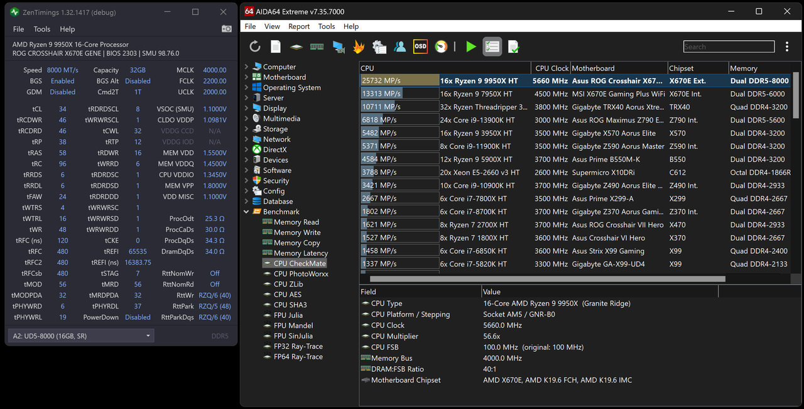Open the A2: UD5-8000 module dropdown
This screenshot has height=409, width=804.
coord(80,336)
